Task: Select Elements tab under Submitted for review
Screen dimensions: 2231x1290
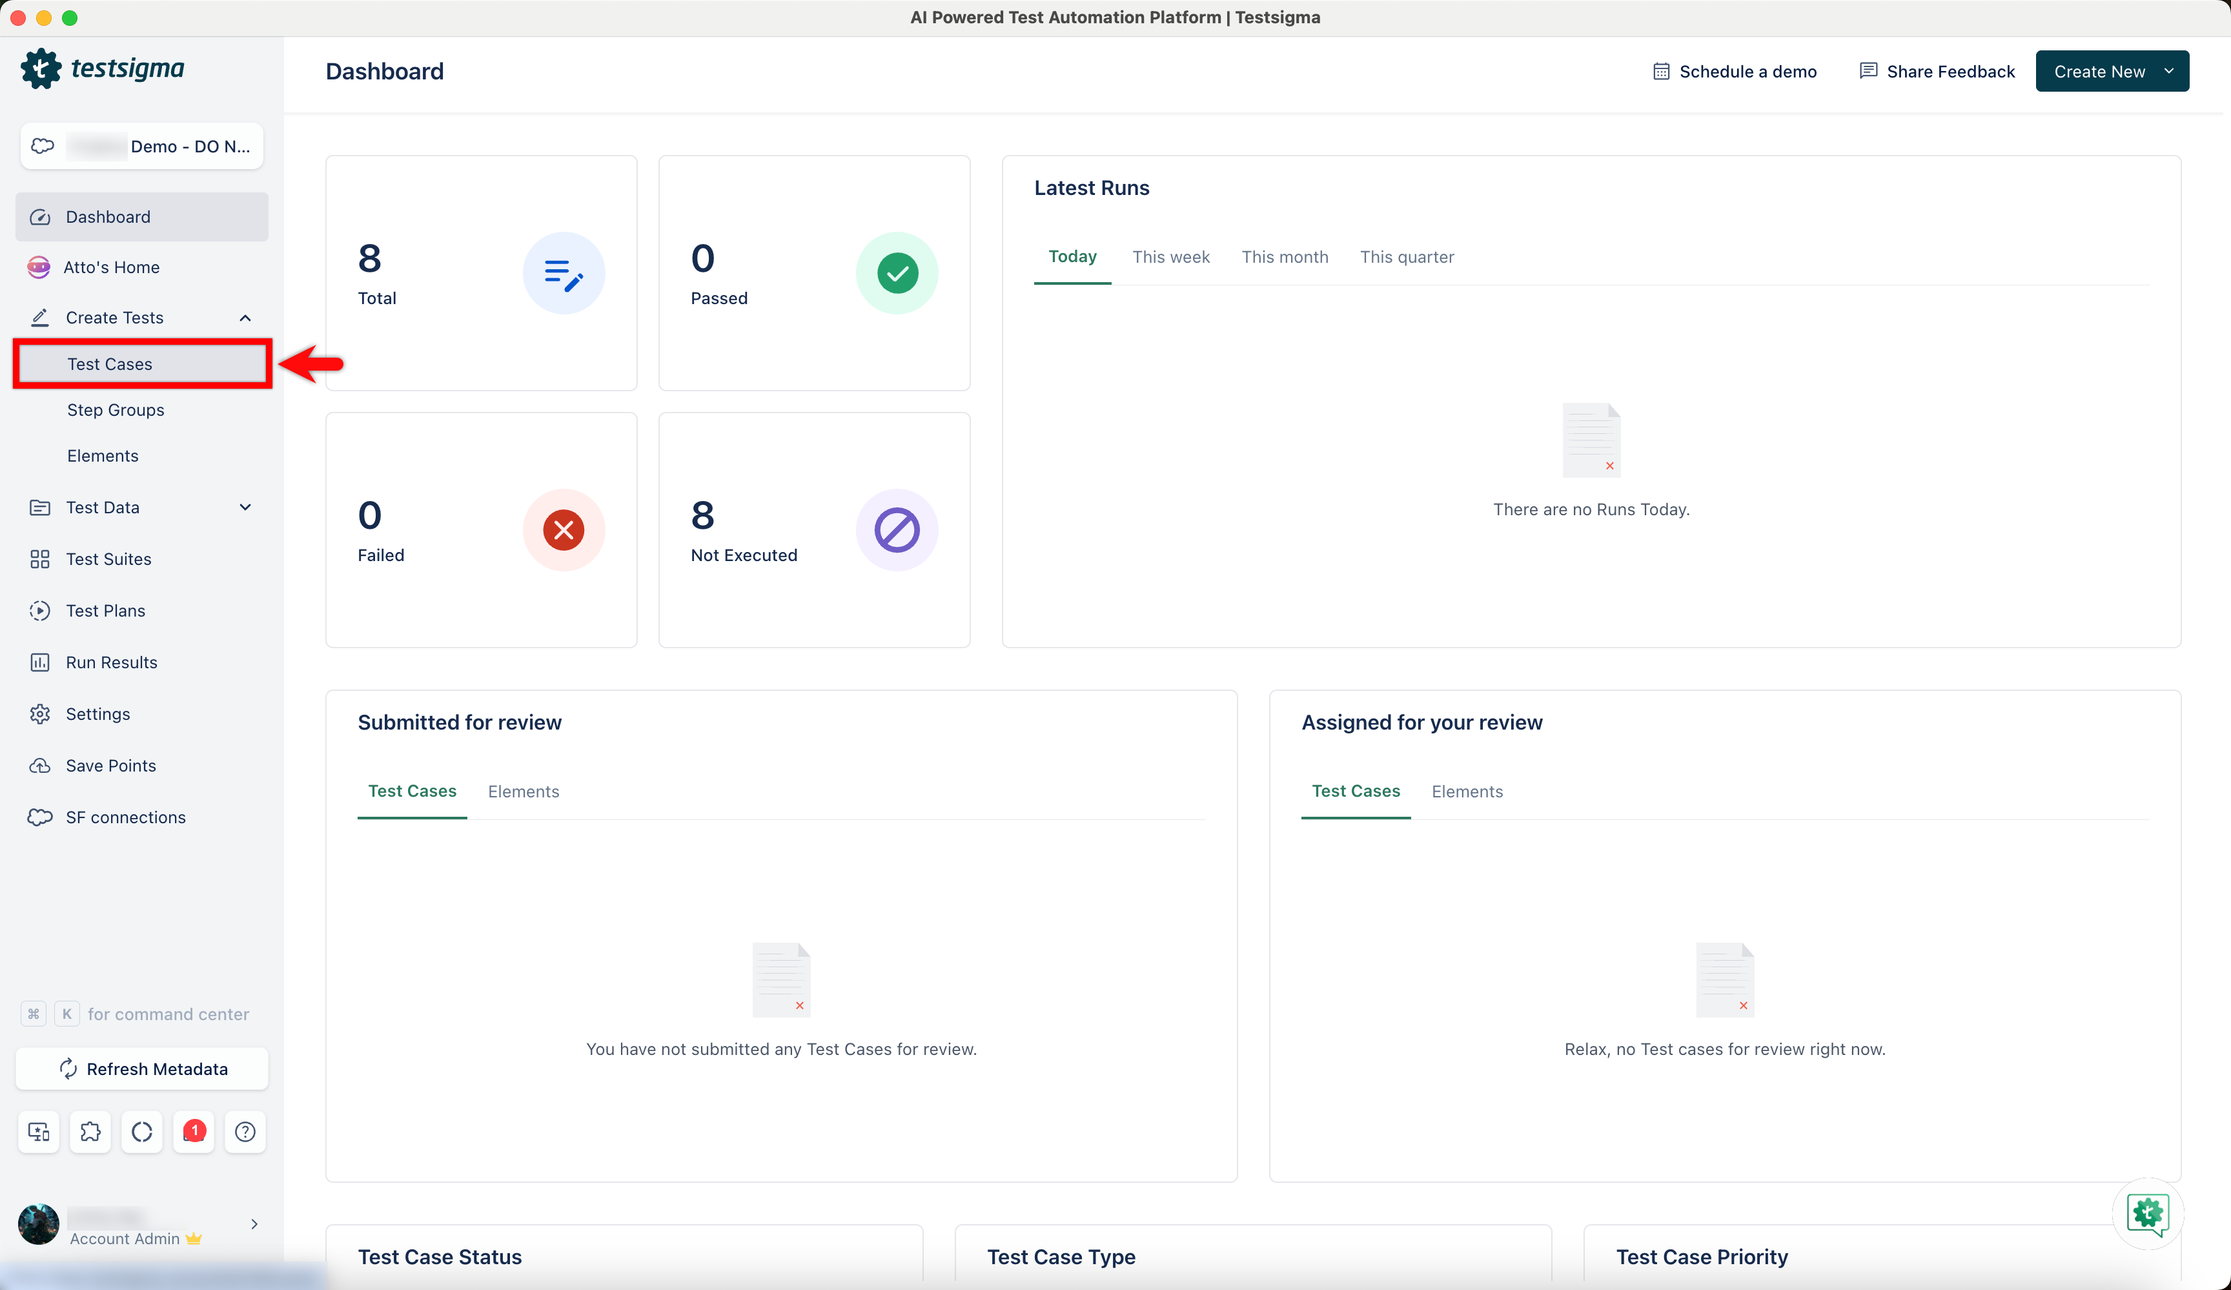Action: coord(524,792)
